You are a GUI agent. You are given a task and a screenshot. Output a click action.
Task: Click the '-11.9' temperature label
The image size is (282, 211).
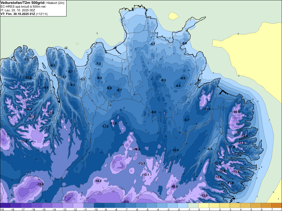[230, 183]
